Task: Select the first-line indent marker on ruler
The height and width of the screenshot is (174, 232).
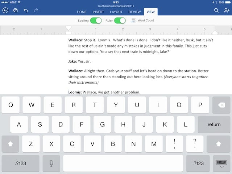Action: pyautogui.click(x=69, y=28)
